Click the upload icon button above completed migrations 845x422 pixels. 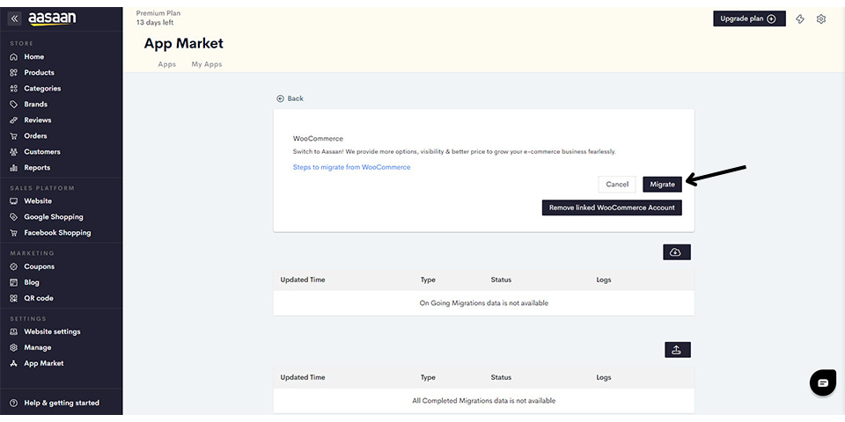pyautogui.click(x=676, y=350)
